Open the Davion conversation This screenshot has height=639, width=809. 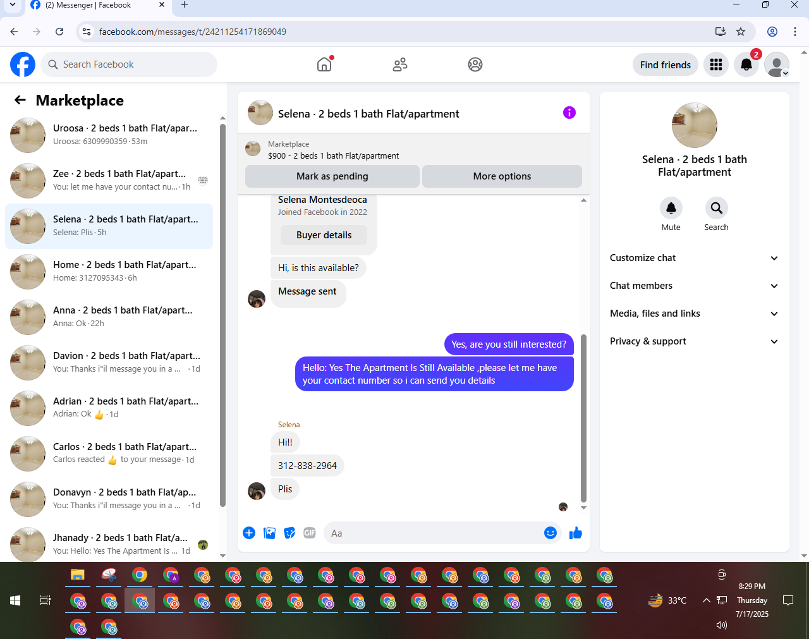pos(109,362)
